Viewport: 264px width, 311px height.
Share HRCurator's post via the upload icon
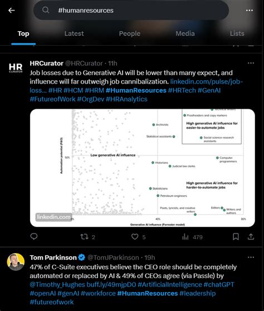point(251,236)
